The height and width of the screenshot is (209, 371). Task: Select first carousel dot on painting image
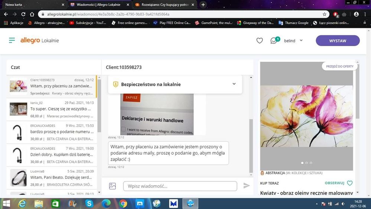(302, 163)
